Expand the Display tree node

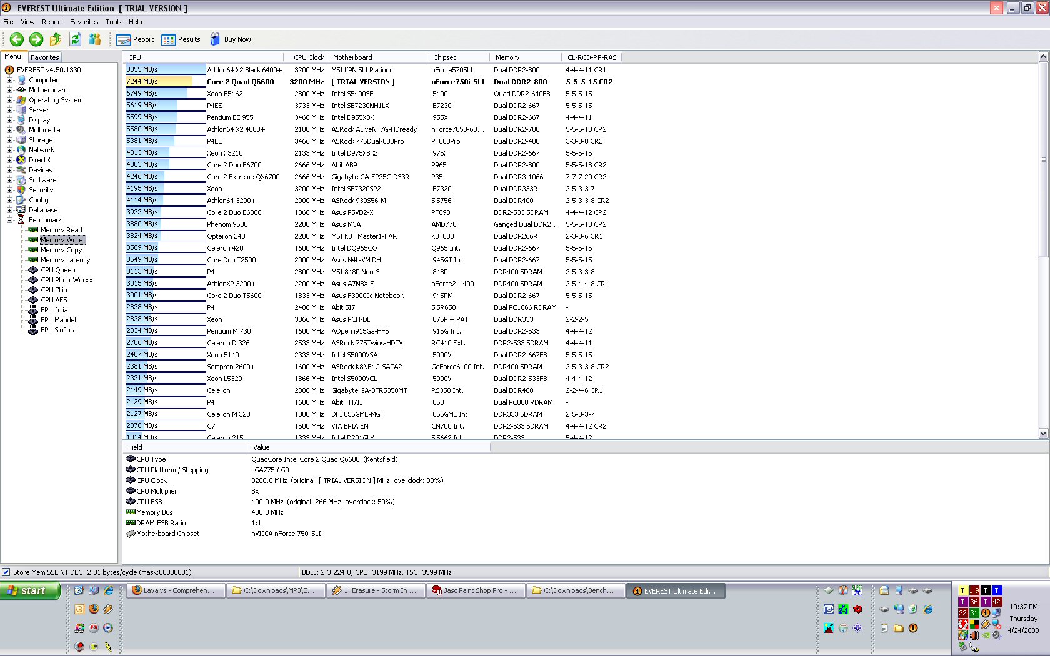(x=9, y=120)
